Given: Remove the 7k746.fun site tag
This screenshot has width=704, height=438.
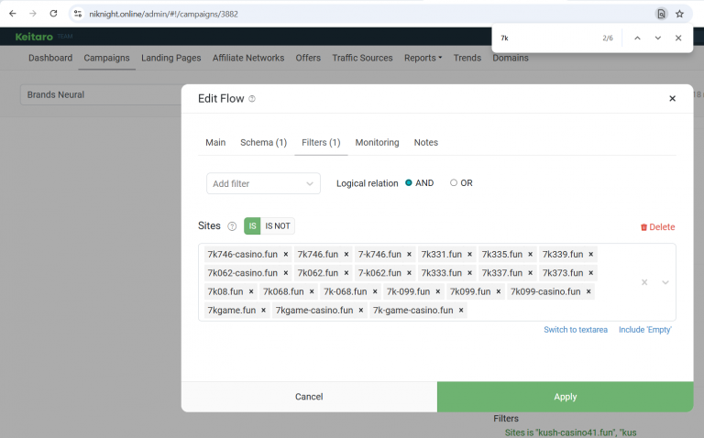Looking at the screenshot, I should (346, 255).
